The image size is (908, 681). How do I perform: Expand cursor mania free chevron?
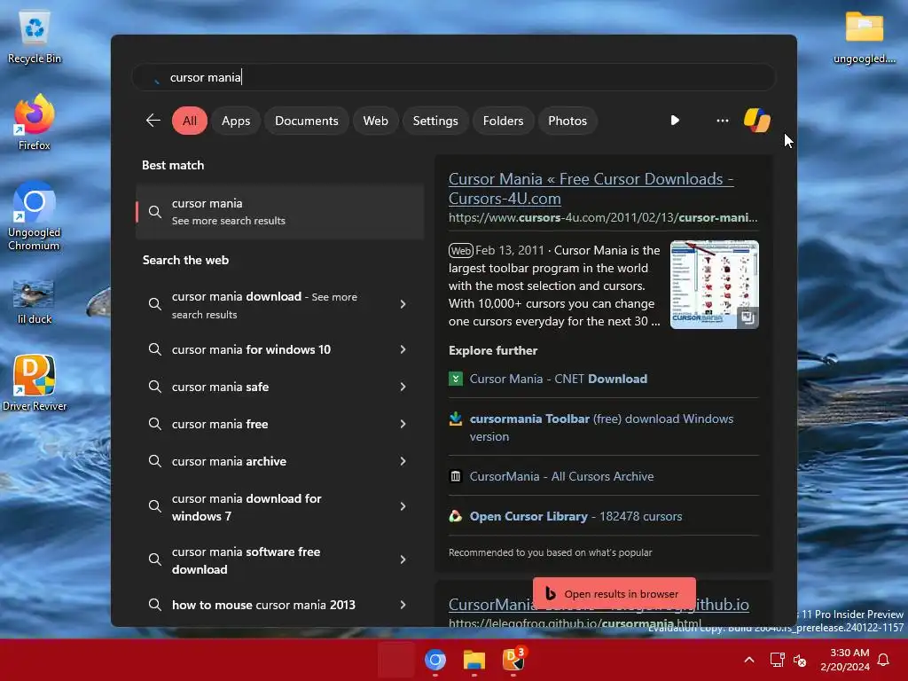(x=403, y=424)
